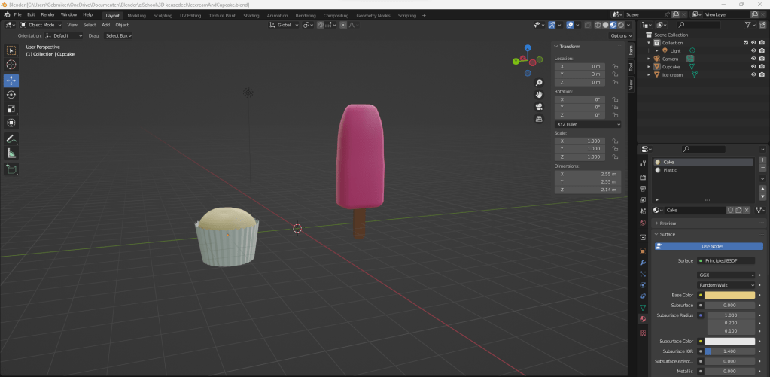The image size is (770, 377).
Task: Click the Options button in viewport header
Action: pos(620,35)
